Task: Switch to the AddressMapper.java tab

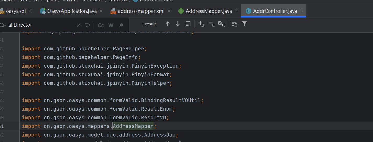Action: pyautogui.click(x=208, y=11)
